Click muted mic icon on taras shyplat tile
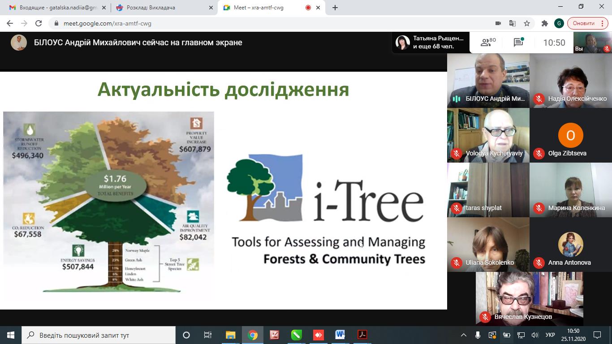The image size is (612, 344). [457, 208]
